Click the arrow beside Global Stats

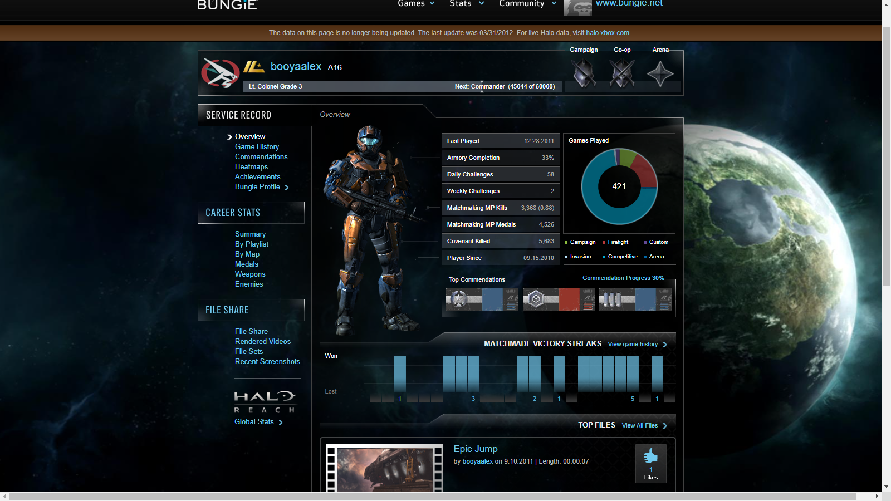coord(281,423)
